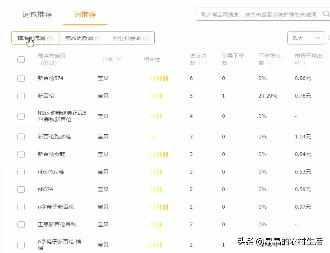Click the relevance bar for 新百伦女鞋
The width and height of the screenshot is (330, 253).
coord(158,154)
